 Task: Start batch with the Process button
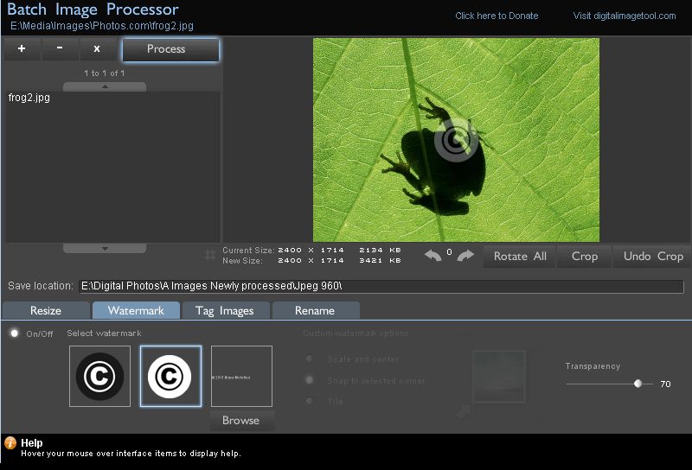pyautogui.click(x=170, y=49)
